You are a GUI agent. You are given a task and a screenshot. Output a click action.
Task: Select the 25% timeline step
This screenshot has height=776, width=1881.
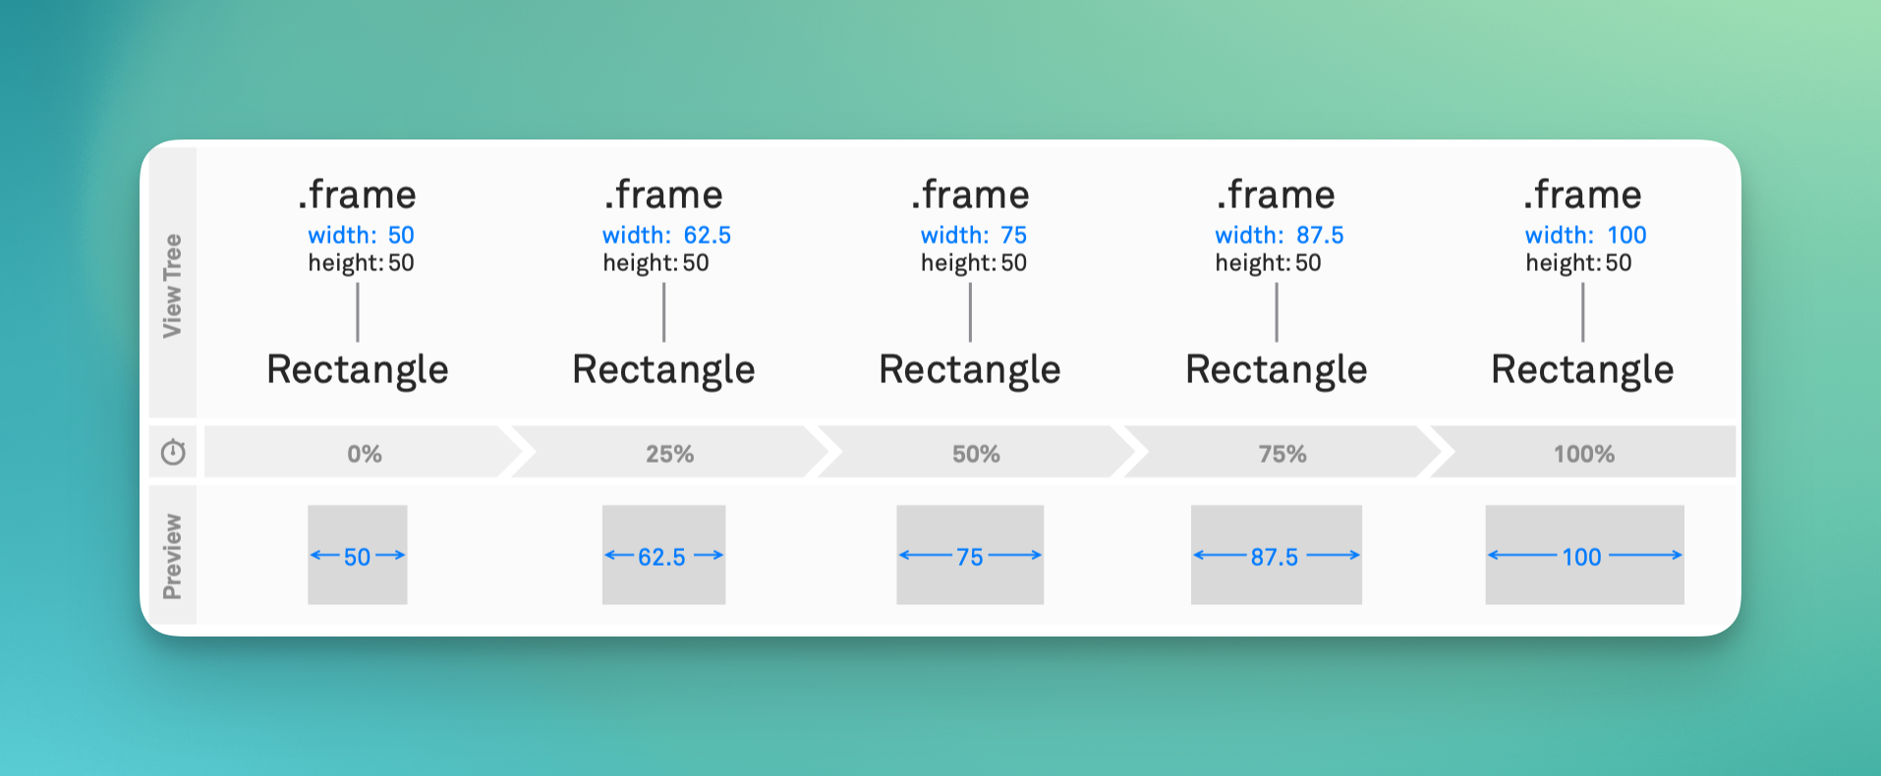[670, 453]
